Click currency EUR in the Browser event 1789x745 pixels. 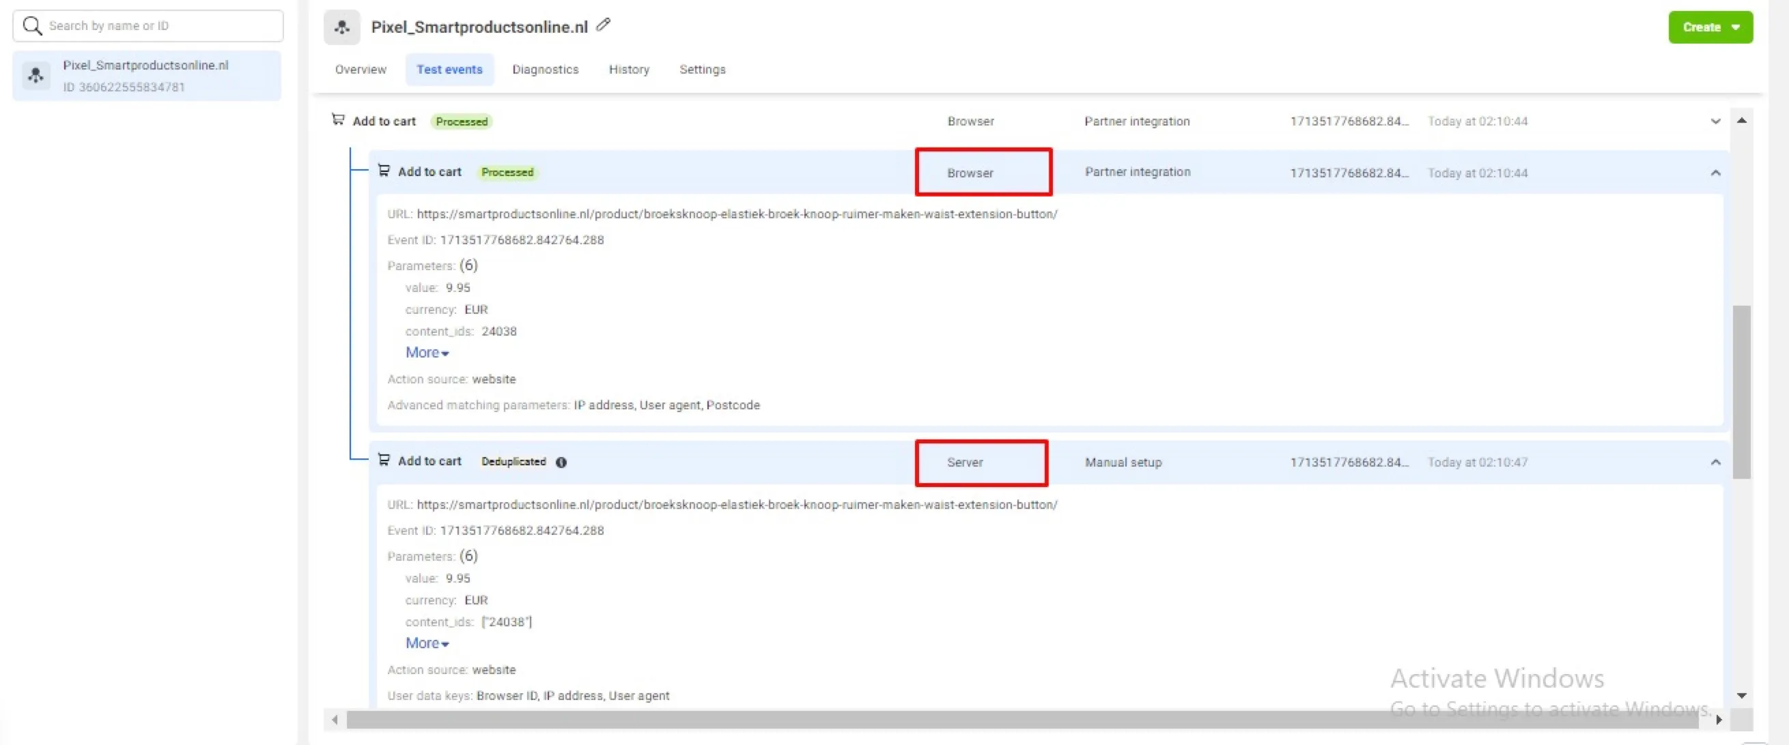point(476,309)
